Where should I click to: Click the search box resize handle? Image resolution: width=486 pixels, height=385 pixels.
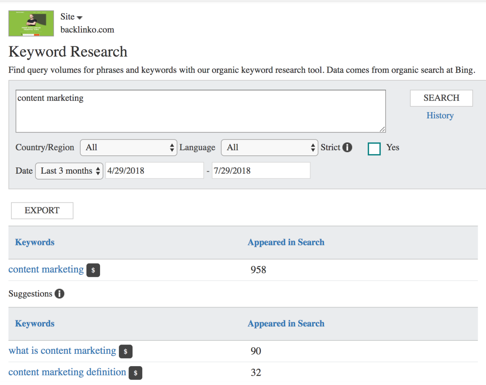click(x=381, y=129)
